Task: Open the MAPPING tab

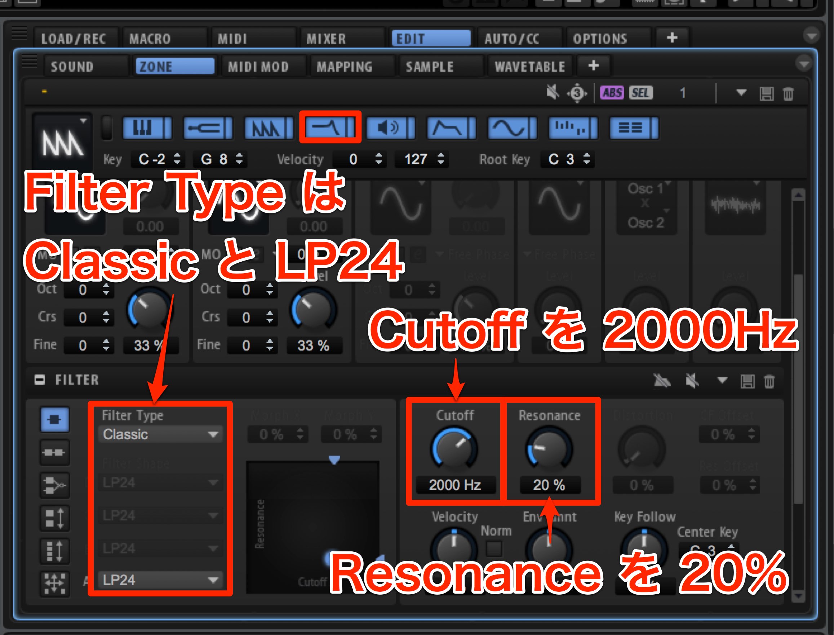Action: point(352,67)
